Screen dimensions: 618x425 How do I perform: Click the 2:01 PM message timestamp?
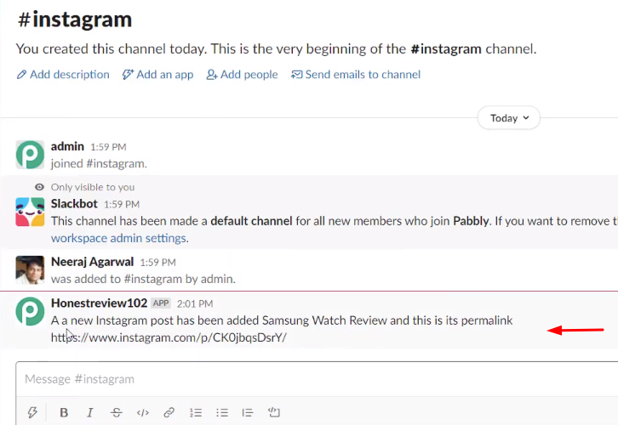(195, 303)
